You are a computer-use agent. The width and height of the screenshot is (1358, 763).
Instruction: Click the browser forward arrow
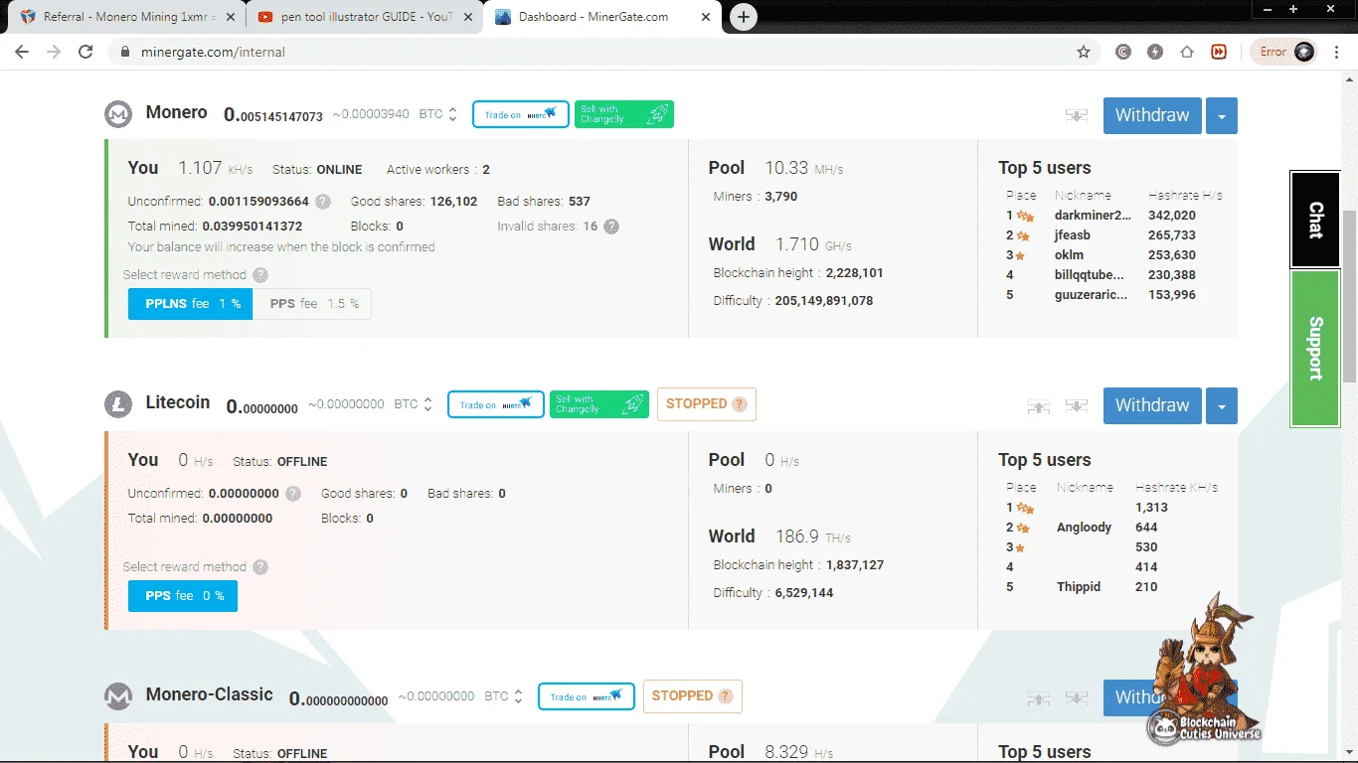(x=54, y=52)
